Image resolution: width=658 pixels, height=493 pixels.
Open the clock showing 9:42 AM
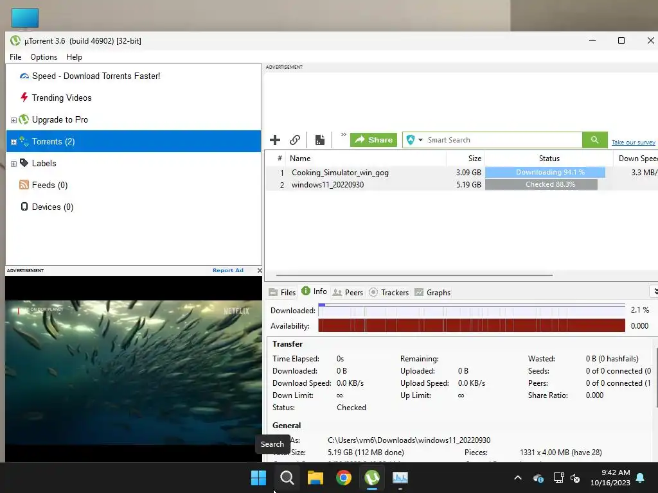[x=610, y=478]
